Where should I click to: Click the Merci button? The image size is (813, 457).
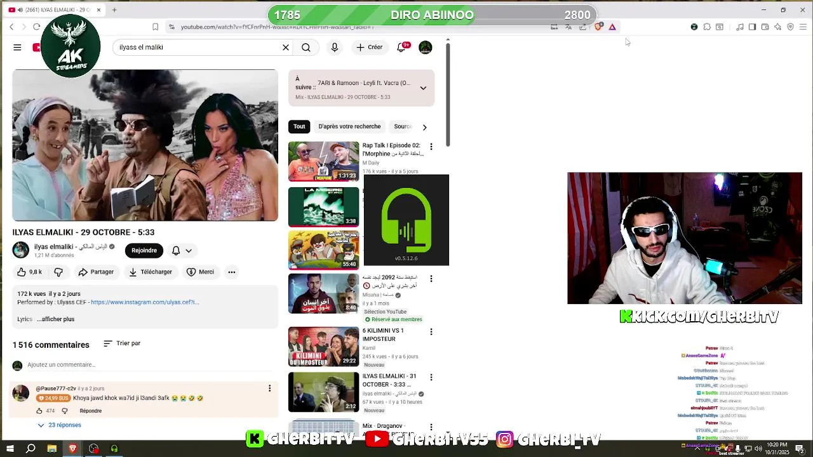pos(200,272)
